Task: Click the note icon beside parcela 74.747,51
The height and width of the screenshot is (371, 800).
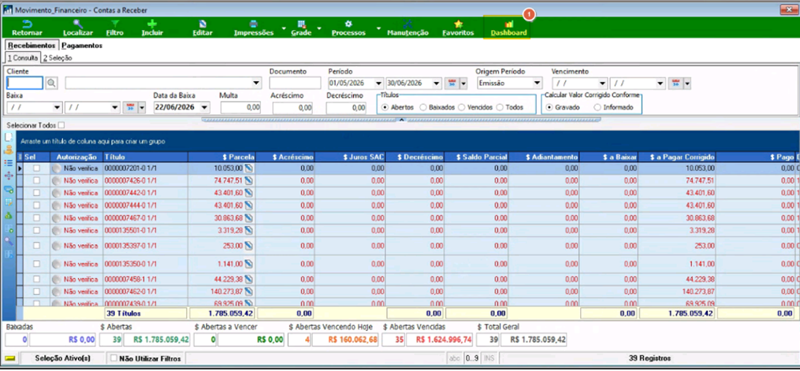Action: coord(248,180)
